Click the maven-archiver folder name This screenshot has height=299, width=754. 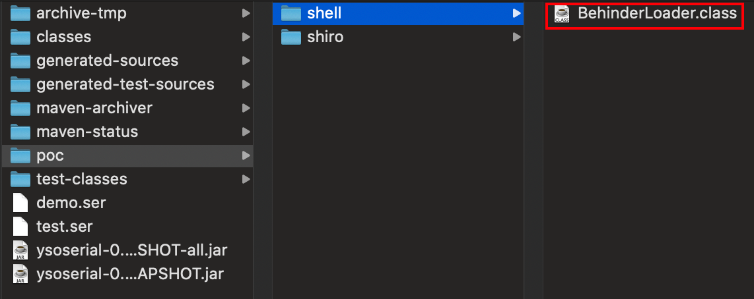click(94, 108)
